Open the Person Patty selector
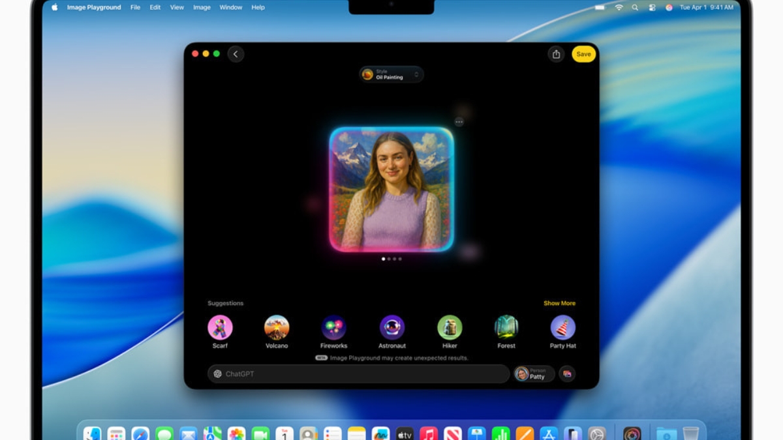 (x=534, y=374)
